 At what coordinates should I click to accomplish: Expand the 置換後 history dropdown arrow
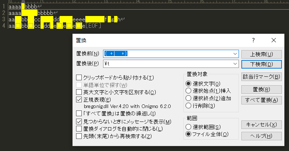[235, 64]
